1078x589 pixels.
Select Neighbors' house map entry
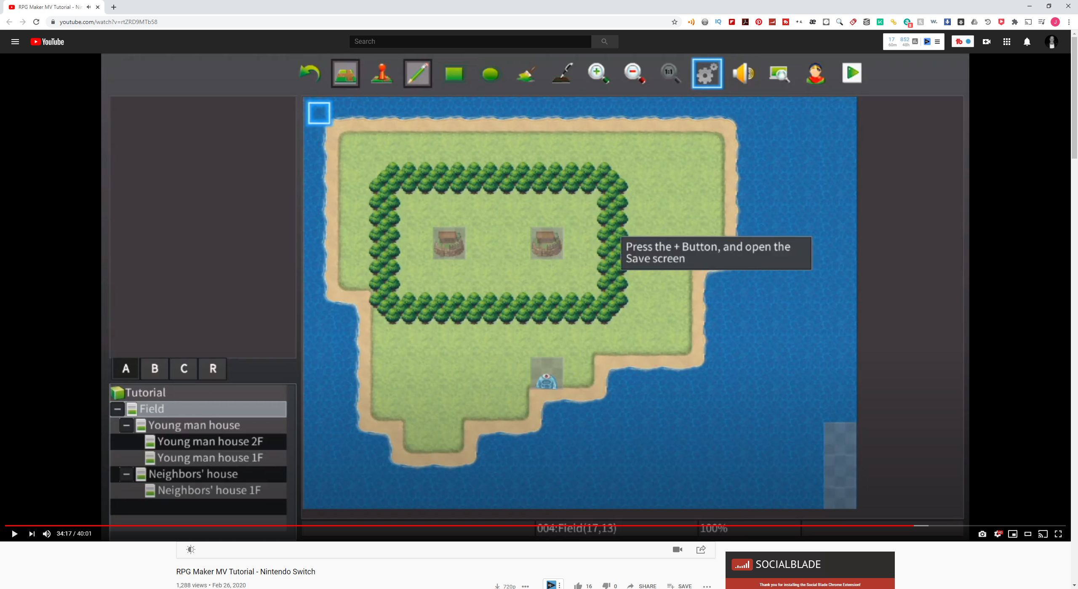tap(198, 474)
